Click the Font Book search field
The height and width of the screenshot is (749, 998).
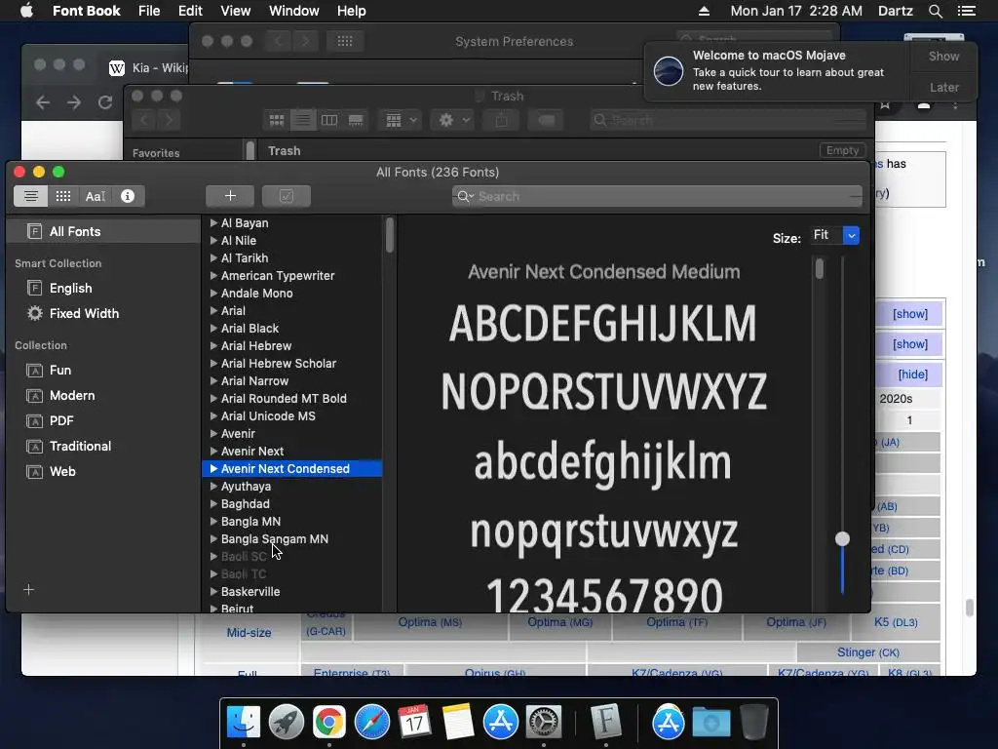coord(657,197)
